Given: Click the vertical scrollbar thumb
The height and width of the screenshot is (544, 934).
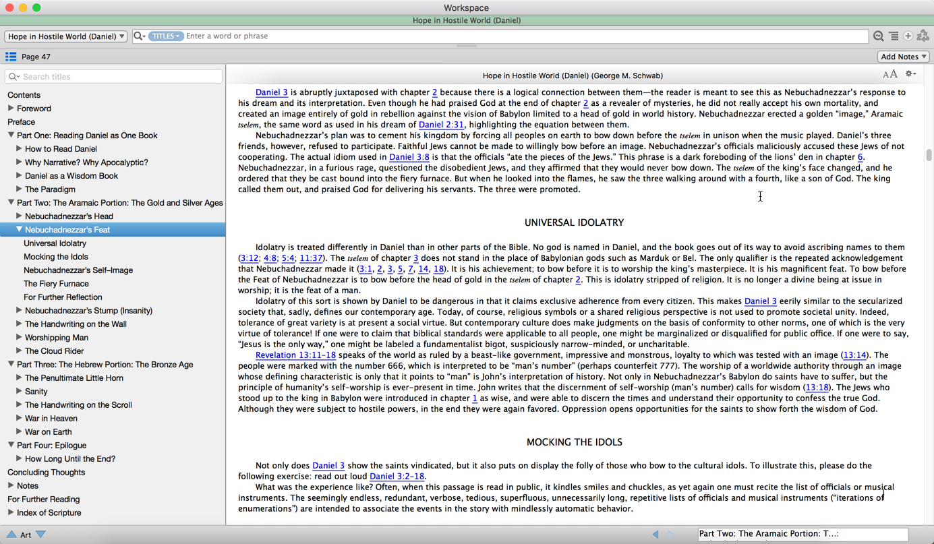Looking at the screenshot, I should [x=929, y=155].
